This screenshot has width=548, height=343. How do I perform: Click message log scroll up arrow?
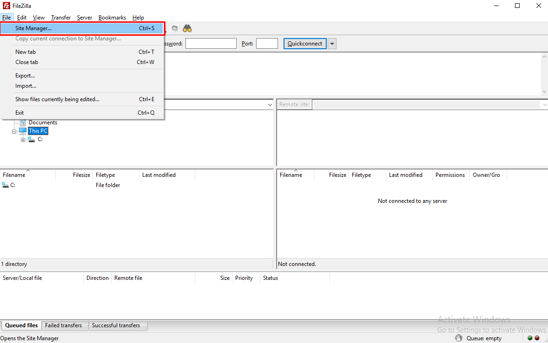[x=544, y=57]
